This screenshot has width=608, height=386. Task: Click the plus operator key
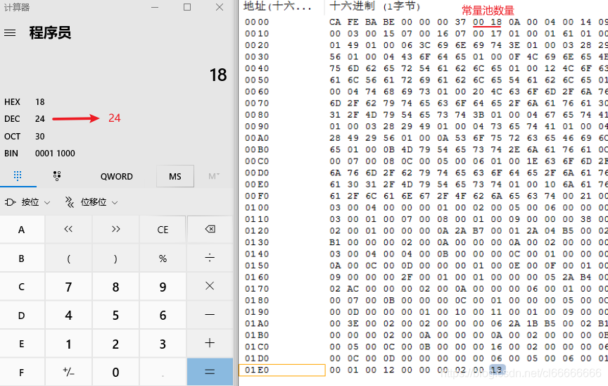click(x=210, y=344)
